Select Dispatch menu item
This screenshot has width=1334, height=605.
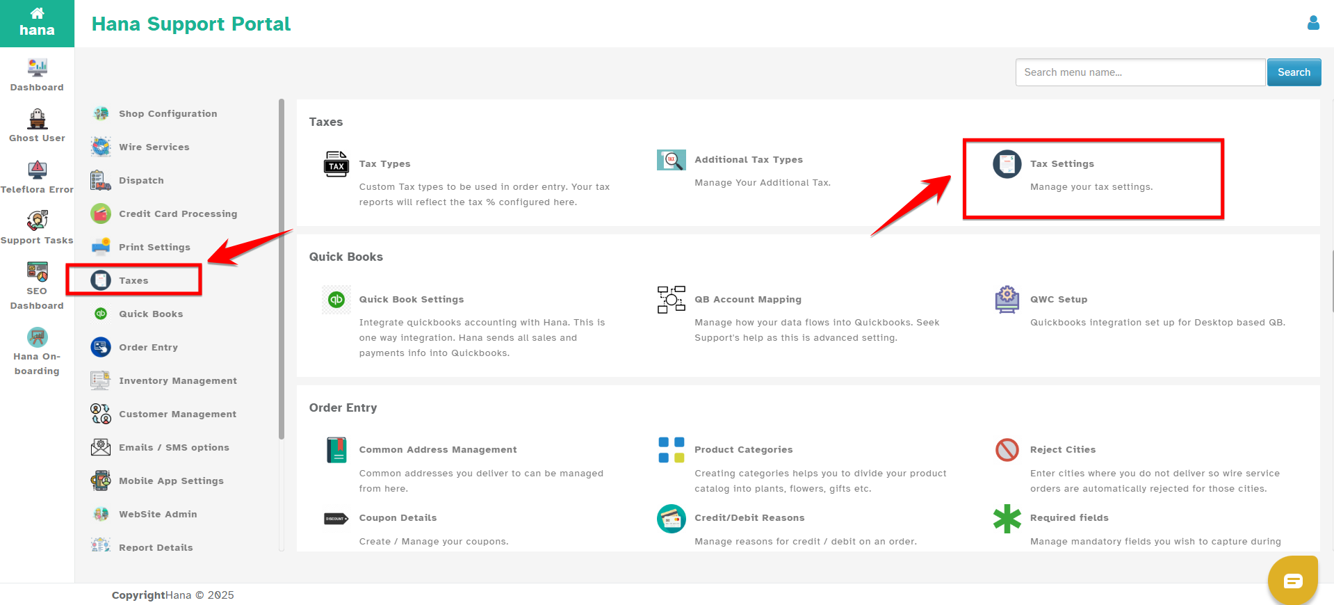142,180
